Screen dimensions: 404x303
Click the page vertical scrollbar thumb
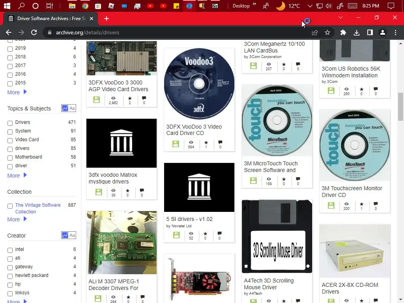(x=400, y=107)
